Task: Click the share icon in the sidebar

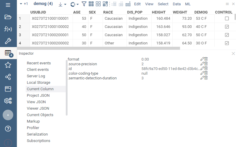Action: pos(8,77)
